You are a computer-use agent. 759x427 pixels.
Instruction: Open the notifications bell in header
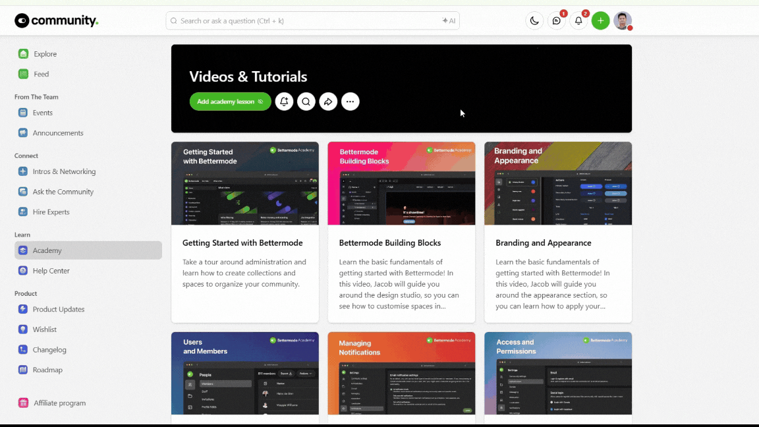click(578, 21)
